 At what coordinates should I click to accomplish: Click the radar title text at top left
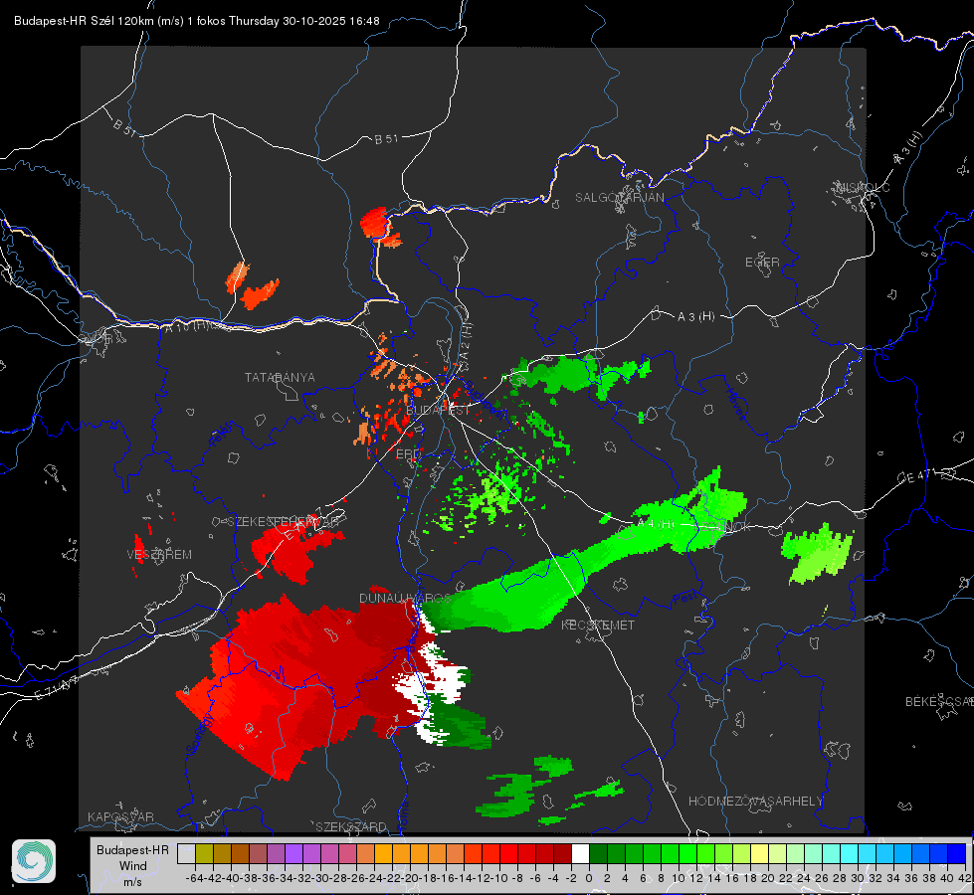(196, 21)
